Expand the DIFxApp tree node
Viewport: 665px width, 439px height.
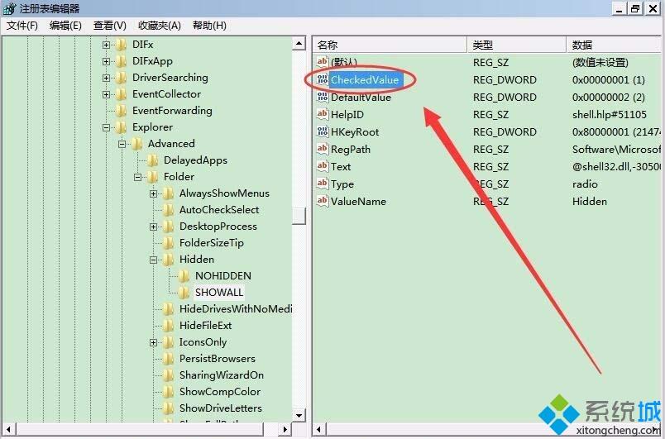pyautogui.click(x=106, y=61)
